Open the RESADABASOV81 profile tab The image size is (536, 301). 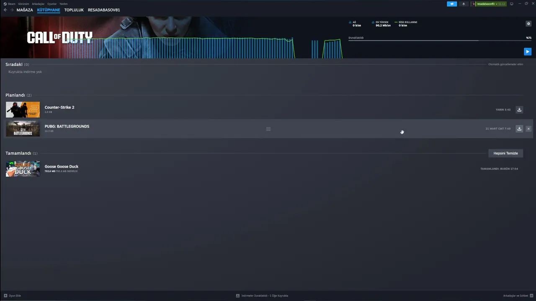[104, 10]
